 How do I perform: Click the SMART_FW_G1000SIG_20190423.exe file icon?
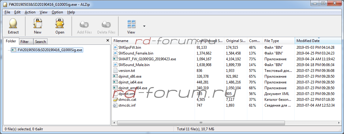coord(115,59)
